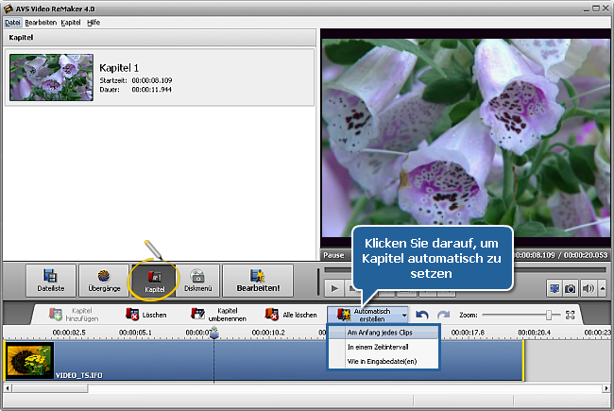Click the Bearbeiten! button

258,281
